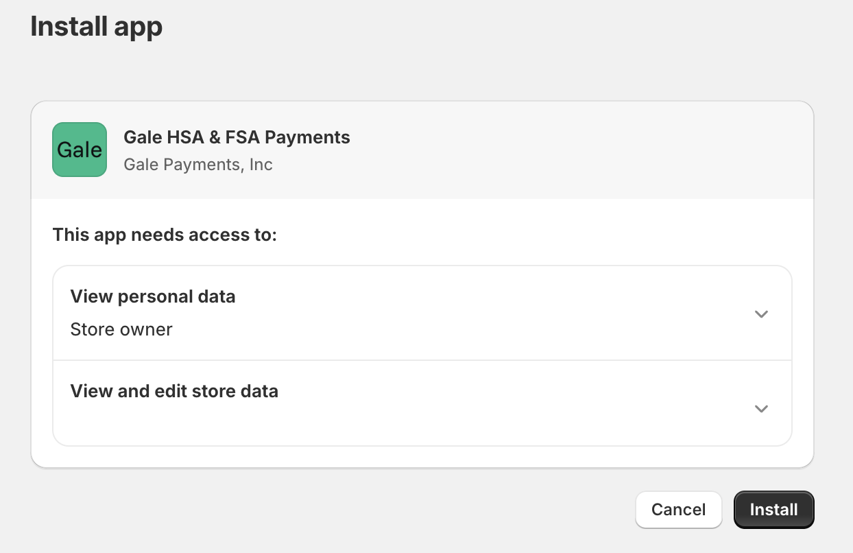This screenshot has width=853, height=553.
Task: Select the View personal data heading
Action: (x=153, y=296)
